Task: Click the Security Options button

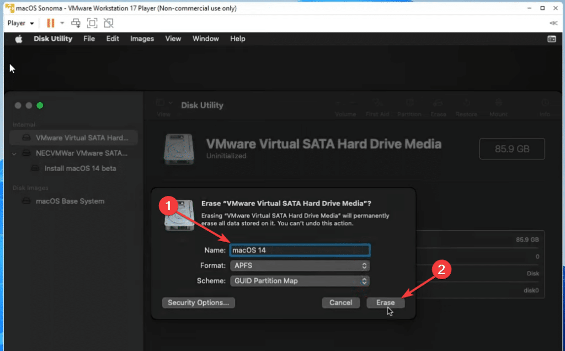Action: [x=199, y=303]
